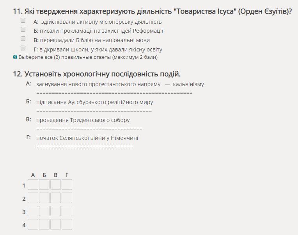Click question 12 heading 'Установіть хронологічну послідовність подій'
Viewport: 298px width, 235px height.
click(x=97, y=74)
